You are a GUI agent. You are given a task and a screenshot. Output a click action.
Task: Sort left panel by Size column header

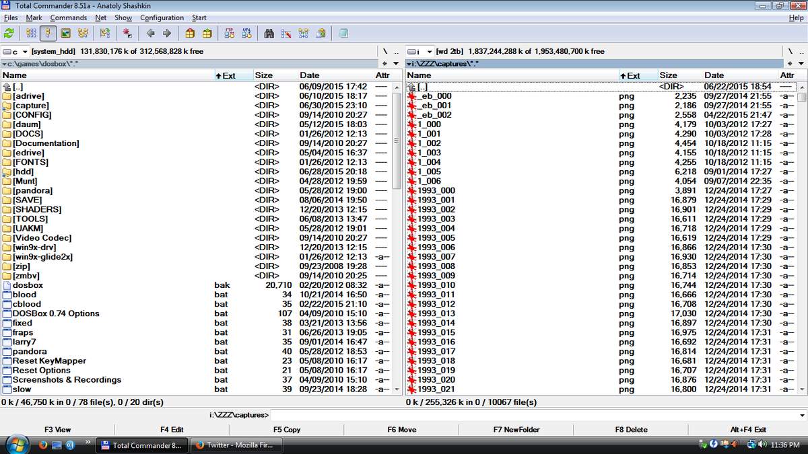(x=275, y=75)
